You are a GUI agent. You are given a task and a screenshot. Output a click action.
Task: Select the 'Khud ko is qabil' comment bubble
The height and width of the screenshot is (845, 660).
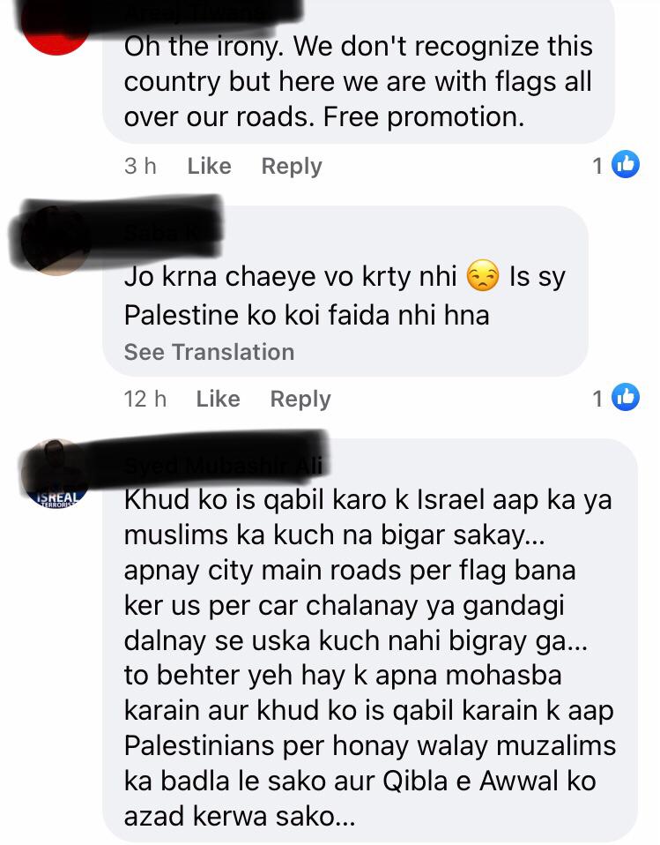(370, 640)
